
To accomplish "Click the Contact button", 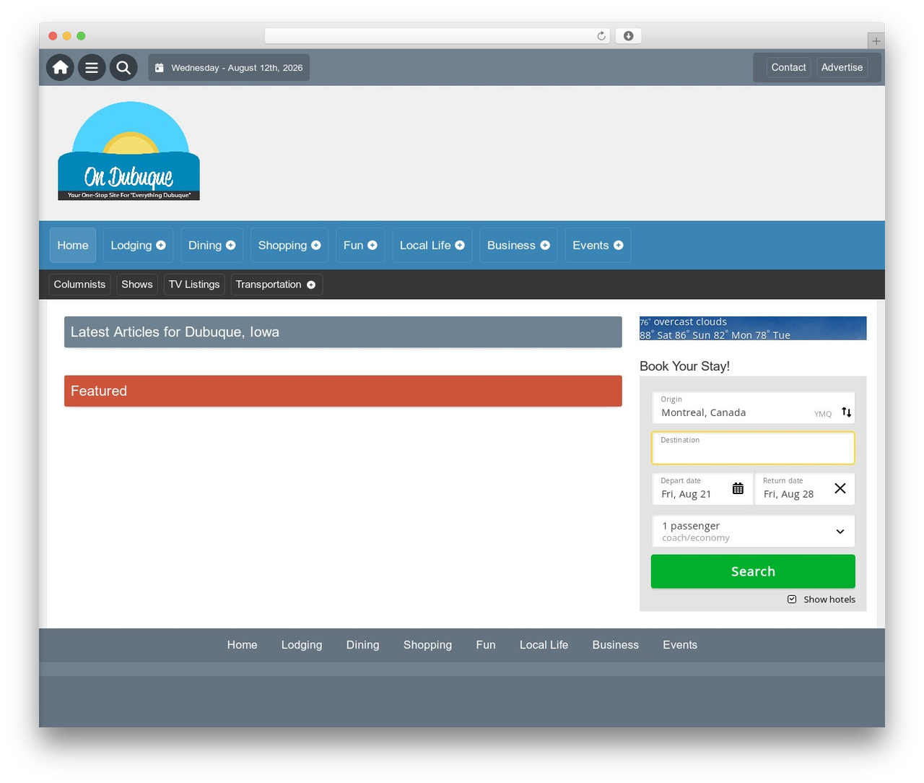I will 788,67.
